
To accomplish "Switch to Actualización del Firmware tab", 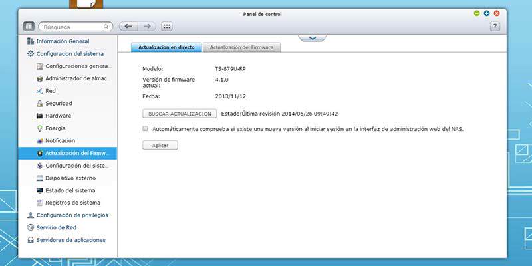I will click(x=241, y=47).
